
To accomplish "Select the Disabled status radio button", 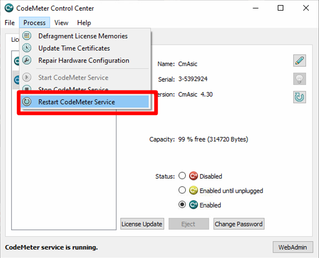I will pos(182,176).
